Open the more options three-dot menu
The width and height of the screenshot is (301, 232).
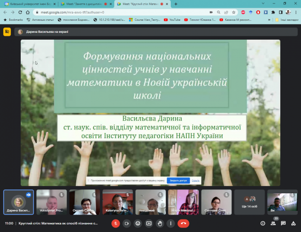point(171,223)
